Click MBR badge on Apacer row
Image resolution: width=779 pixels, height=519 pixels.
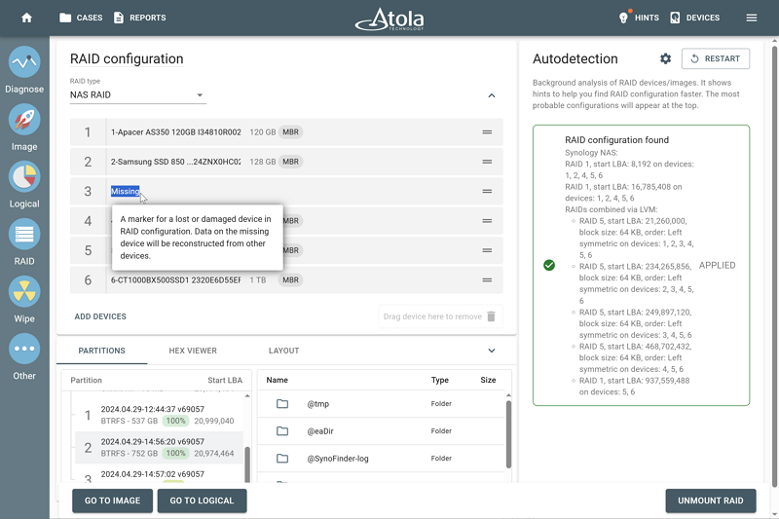click(290, 132)
